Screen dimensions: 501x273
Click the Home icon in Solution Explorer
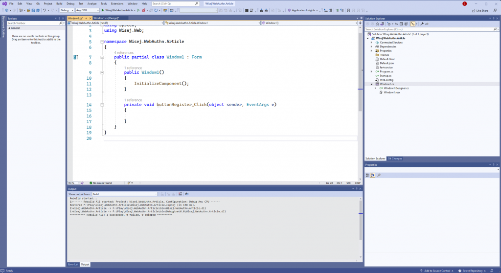pos(377,24)
